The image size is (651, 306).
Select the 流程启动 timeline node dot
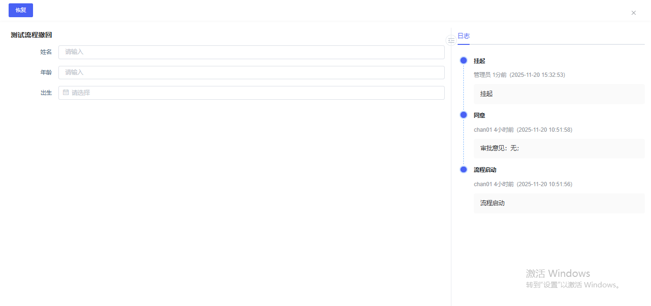[463, 169]
